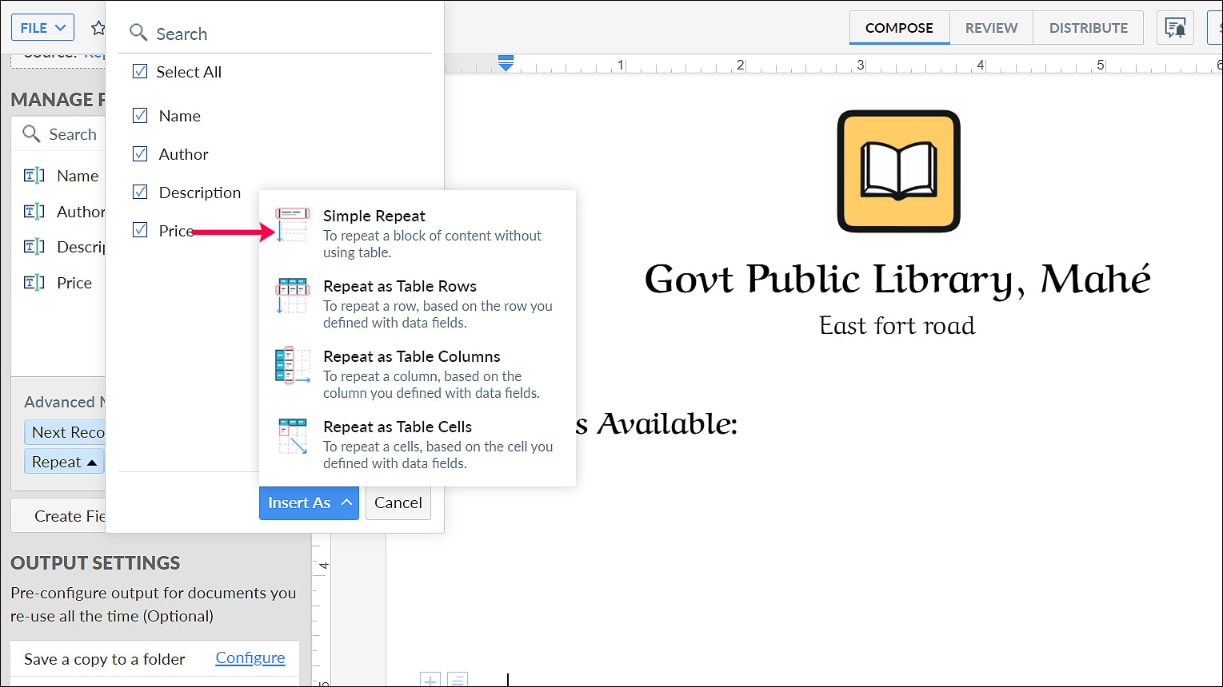Click the Simple Repeat icon
This screenshot has height=687, width=1223.
[x=292, y=225]
